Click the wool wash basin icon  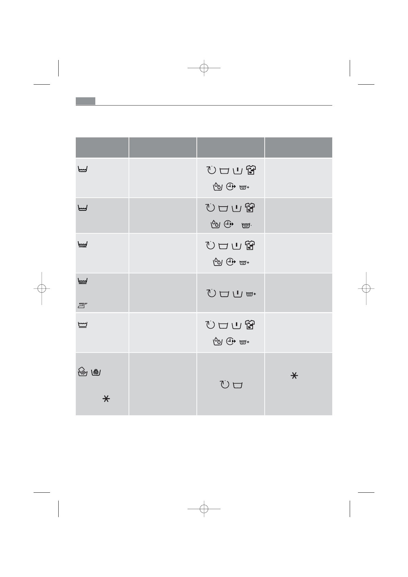[x=96, y=372]
